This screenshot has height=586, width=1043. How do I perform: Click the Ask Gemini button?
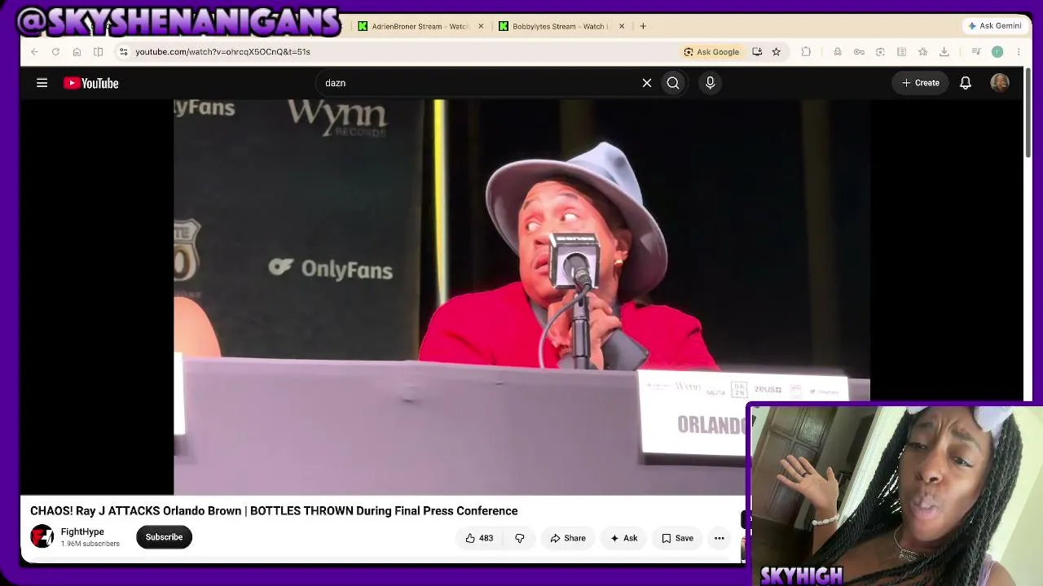tap(994, 26)
